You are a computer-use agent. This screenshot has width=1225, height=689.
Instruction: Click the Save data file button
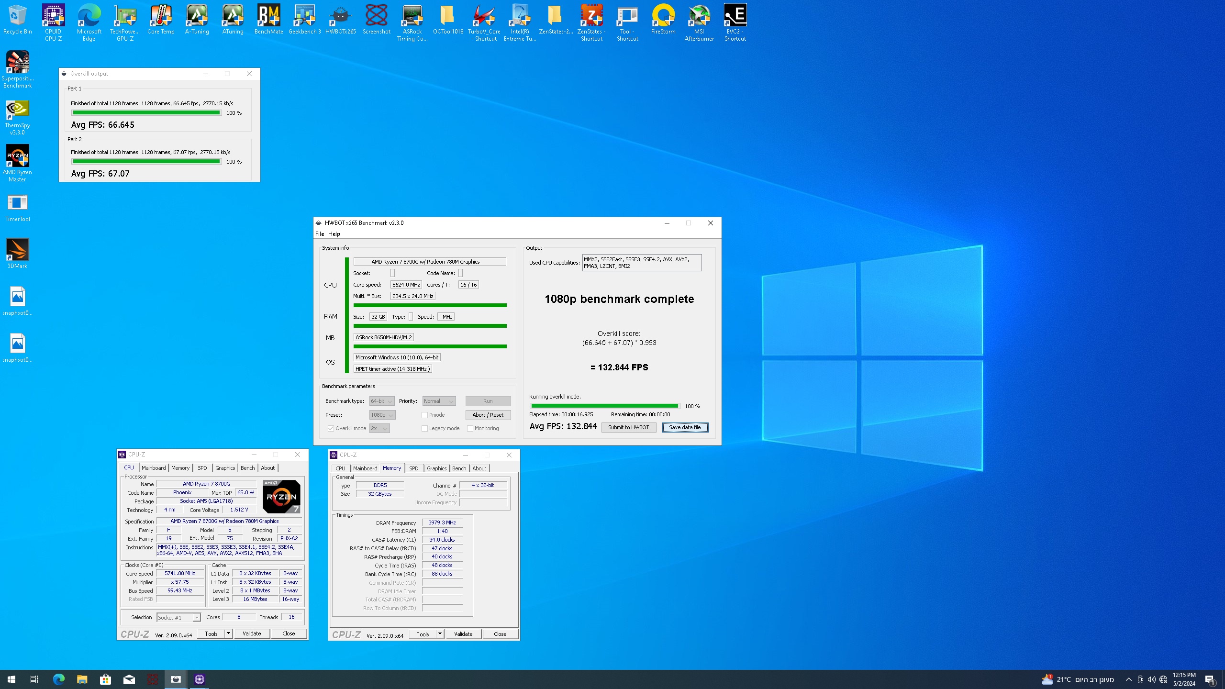point(685,427)
